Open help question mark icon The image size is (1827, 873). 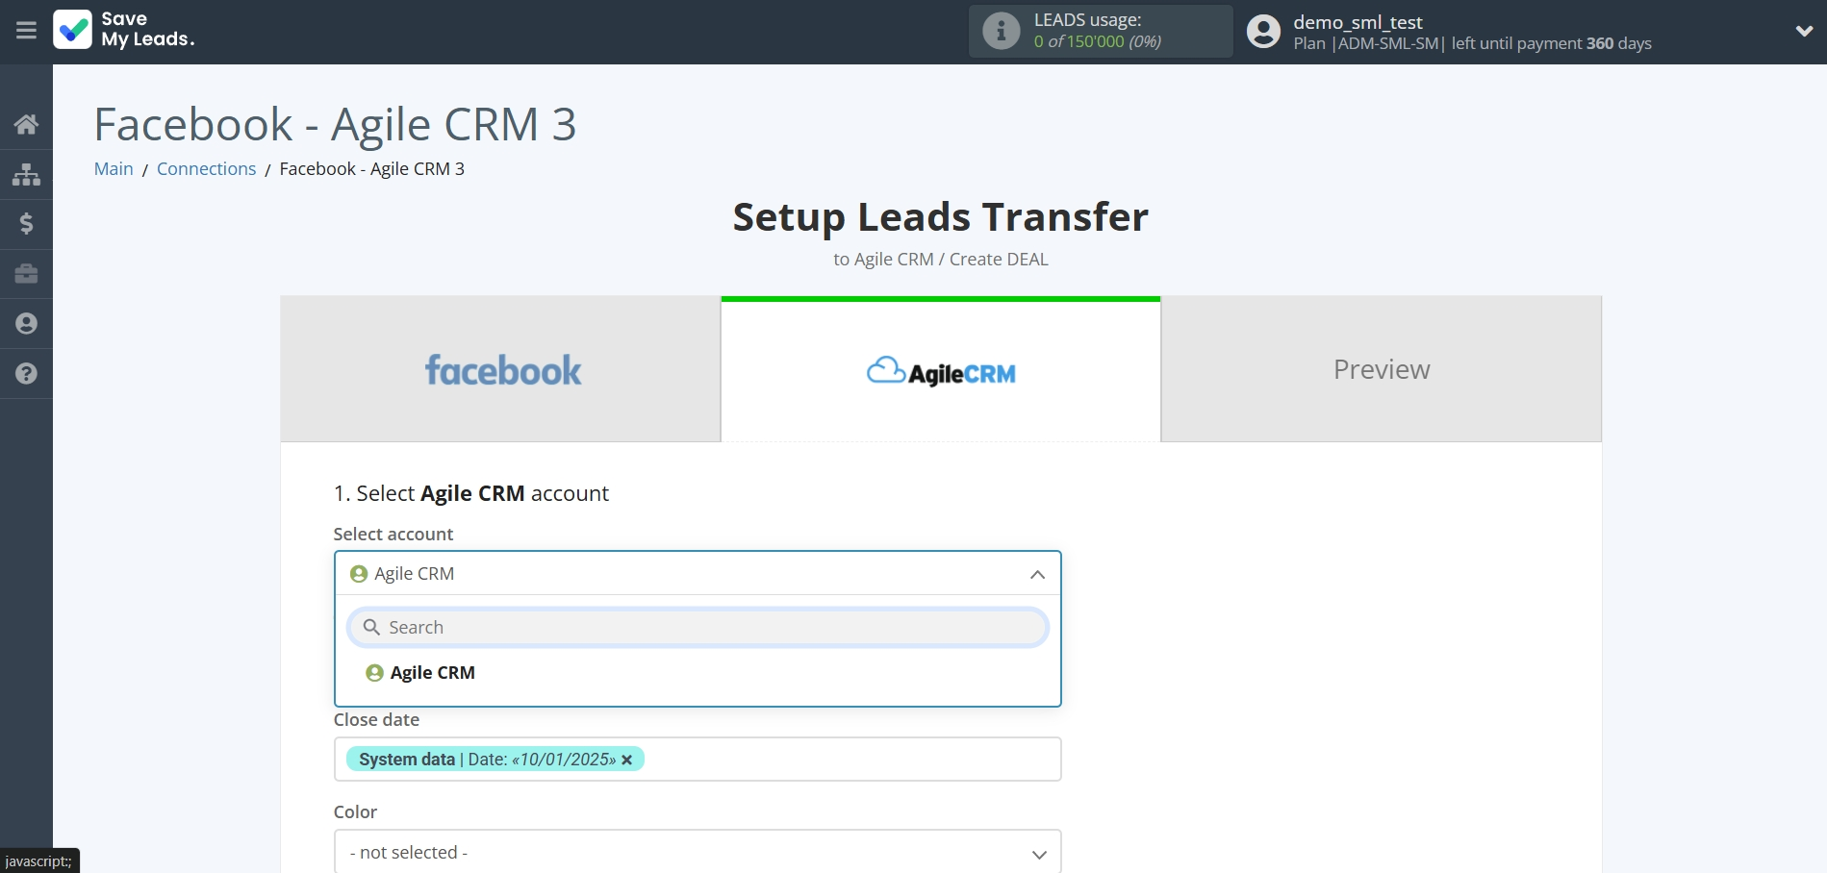click(26, 374)
